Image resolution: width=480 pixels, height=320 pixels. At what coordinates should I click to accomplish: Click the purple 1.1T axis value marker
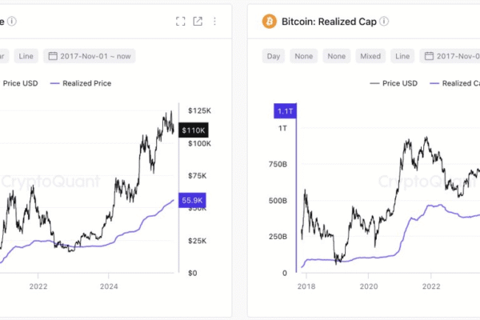click(x=285, y=113)
